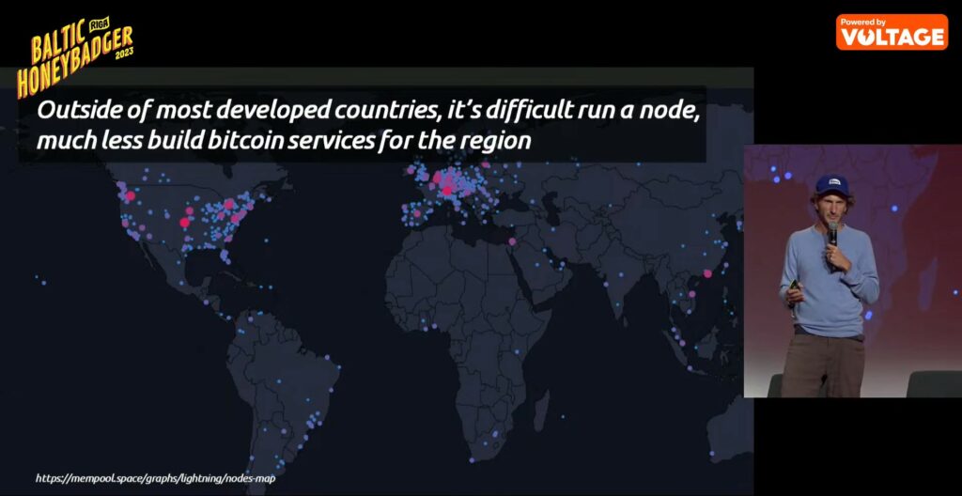Click the slide headline about developed countries
962x496 pixels.
[x=367, y=125]
